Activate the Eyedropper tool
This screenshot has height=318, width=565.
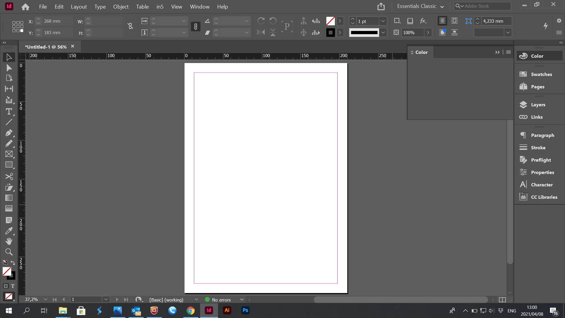pyautogui.click(x=9, y=231)
